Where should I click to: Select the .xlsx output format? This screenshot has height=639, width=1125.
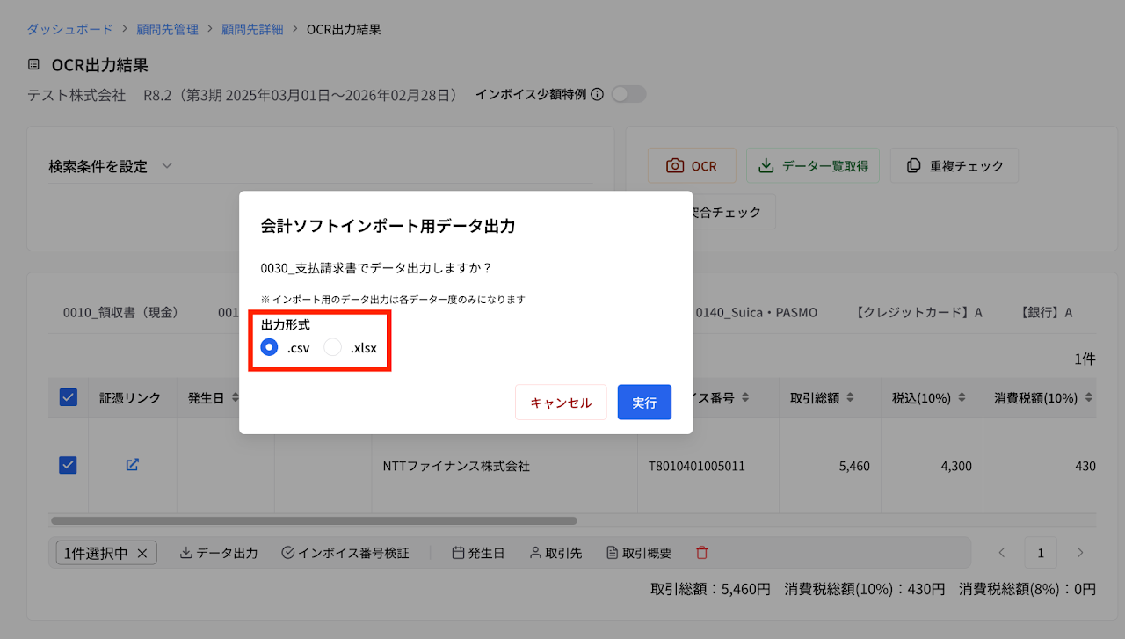[x=332, y=347]
